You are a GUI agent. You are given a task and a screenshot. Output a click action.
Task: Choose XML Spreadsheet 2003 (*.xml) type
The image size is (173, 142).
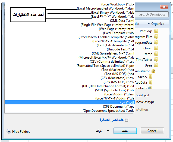[70, 53]
